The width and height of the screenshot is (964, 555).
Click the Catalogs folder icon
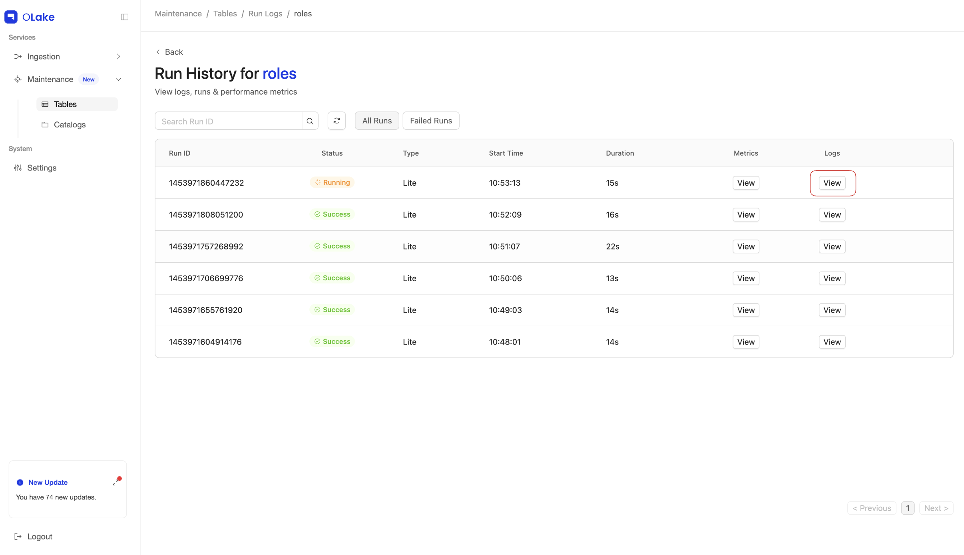point(44,125)
